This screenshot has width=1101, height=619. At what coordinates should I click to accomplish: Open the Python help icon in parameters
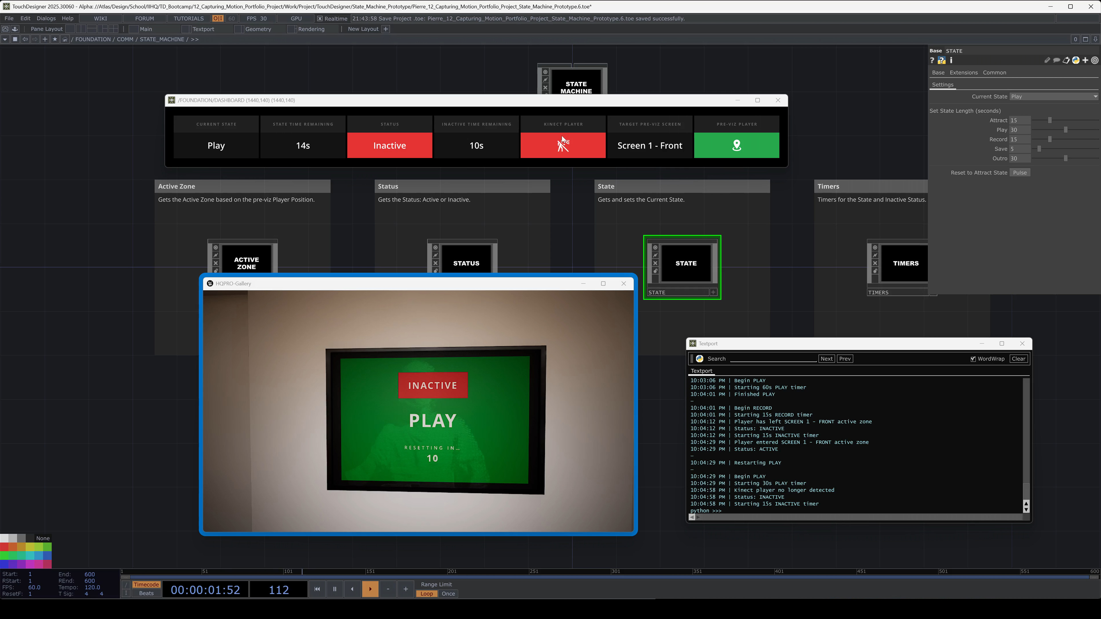pyautogui.click(x=942, y=60)
